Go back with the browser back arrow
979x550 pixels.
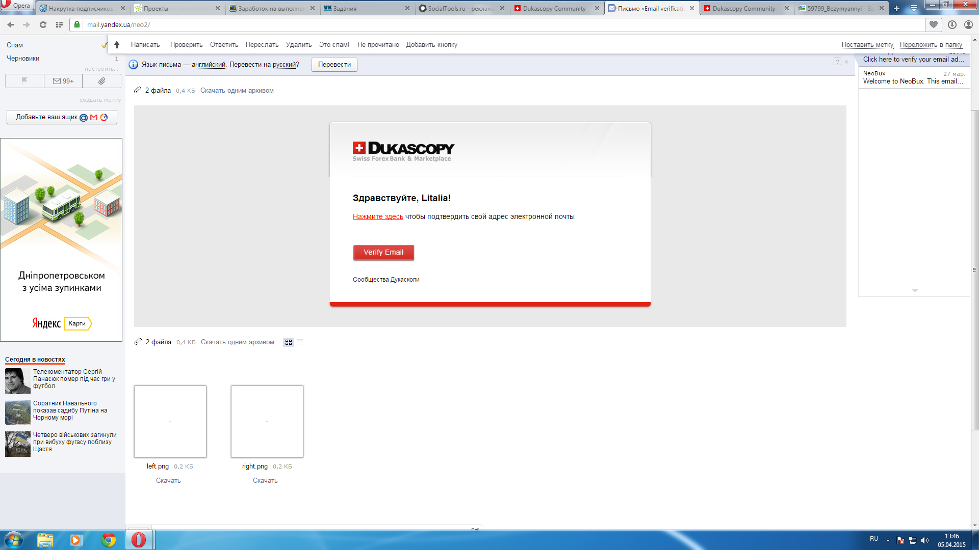tap(11, 24)
